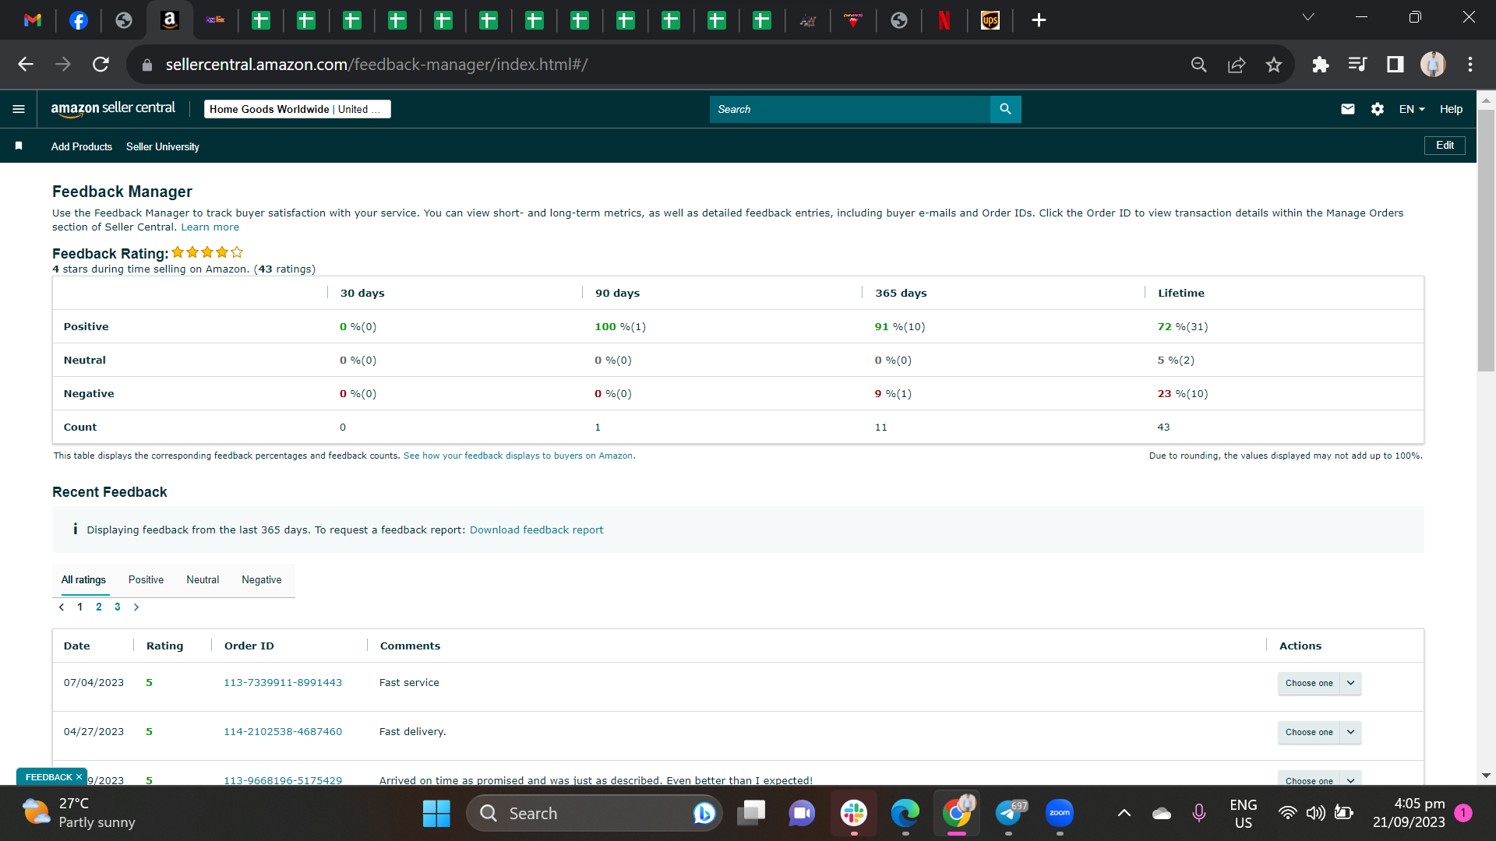Open Choose one dropdown for Fast service
Viewport: 1496px width, 841px height.
pyautogui.click(x=1309, y=683)
